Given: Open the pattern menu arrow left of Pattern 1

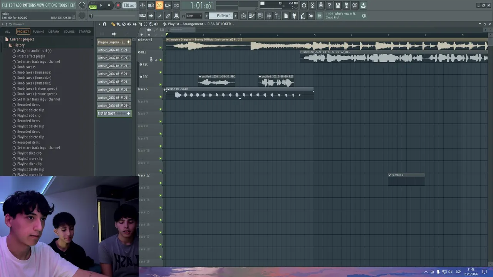Looking at the screenshot, I should 206,16.
